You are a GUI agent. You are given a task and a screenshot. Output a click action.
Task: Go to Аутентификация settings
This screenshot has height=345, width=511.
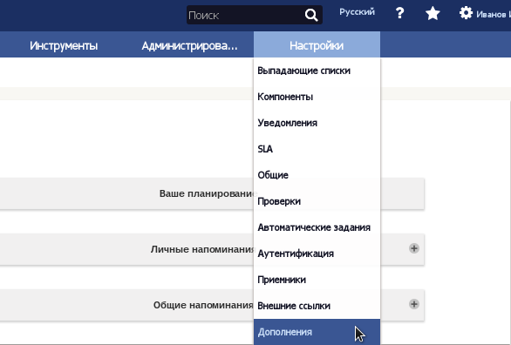296,254
